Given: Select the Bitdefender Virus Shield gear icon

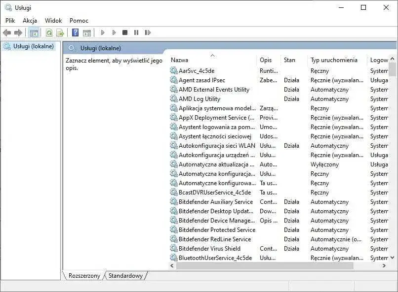Looking at the screenshot, I should 174,249.
